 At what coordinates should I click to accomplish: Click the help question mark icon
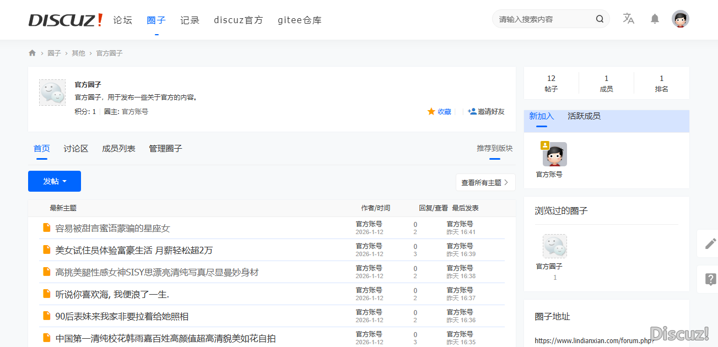tap(710, 279)
